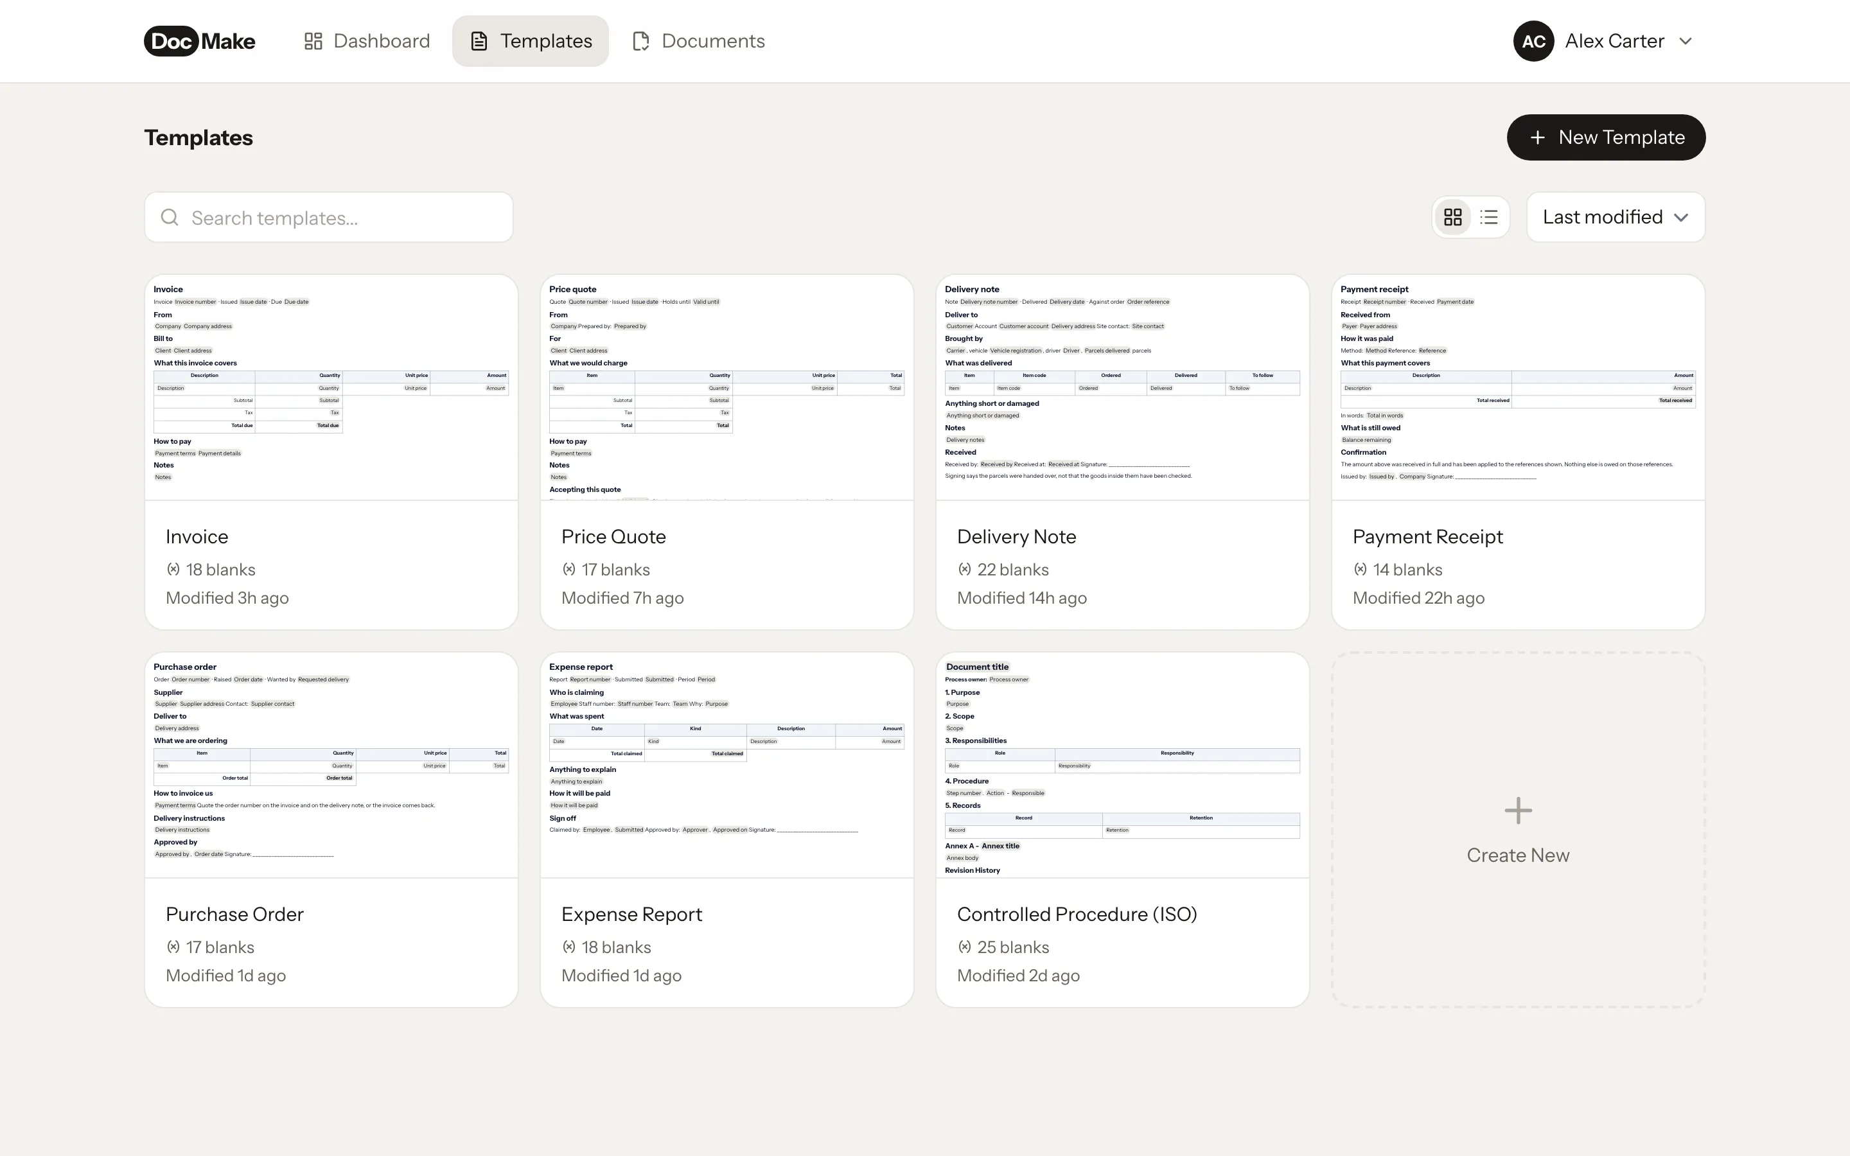Click the blanks icon on Price Quote card

click(568, 569)
